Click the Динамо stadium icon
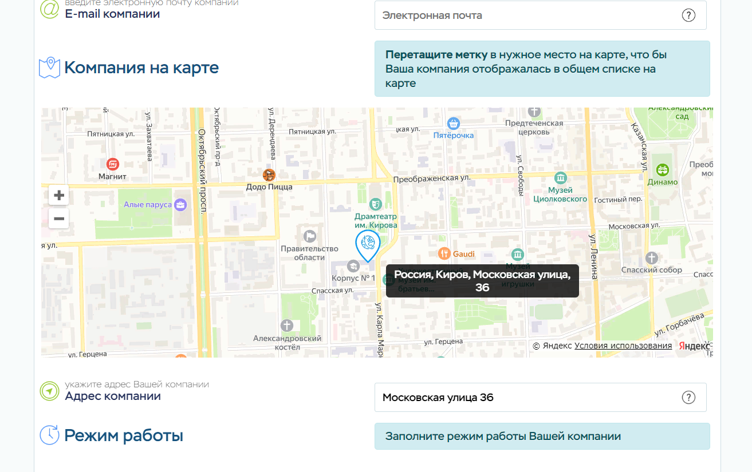The image size is (752, 472). pos(663,169)
